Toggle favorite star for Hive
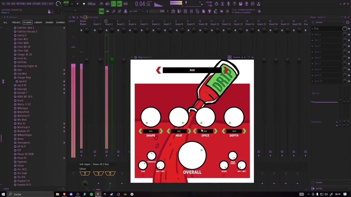 click(x=64, y=70)
